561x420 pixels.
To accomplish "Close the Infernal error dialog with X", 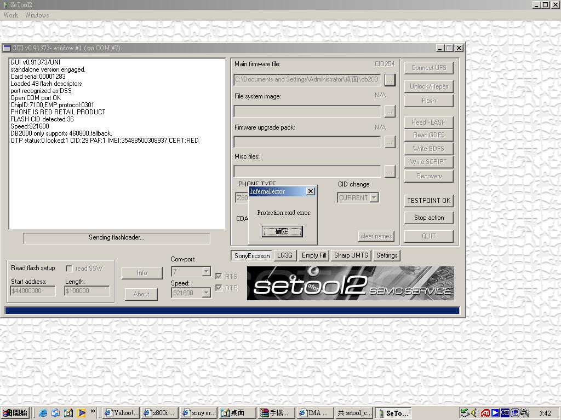I will point(310,191).
